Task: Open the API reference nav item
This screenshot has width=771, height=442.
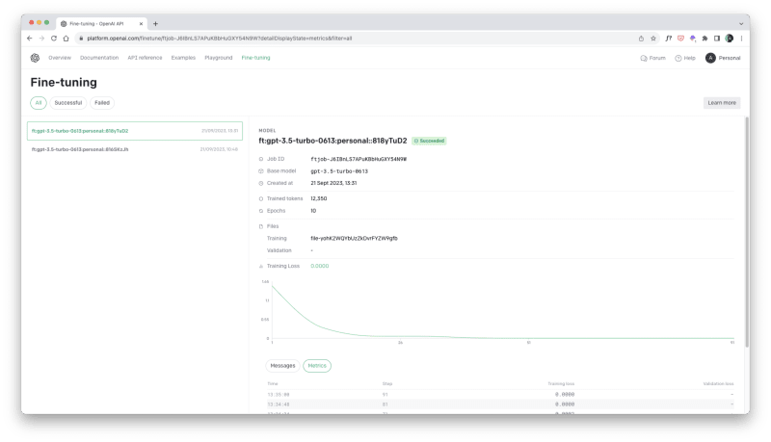Action: (x=145, y=58)
